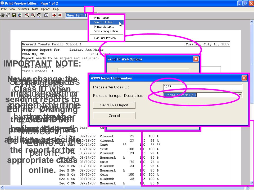Open the Help menu
This screenshot has width=254, height=190.
click(56, 9)
